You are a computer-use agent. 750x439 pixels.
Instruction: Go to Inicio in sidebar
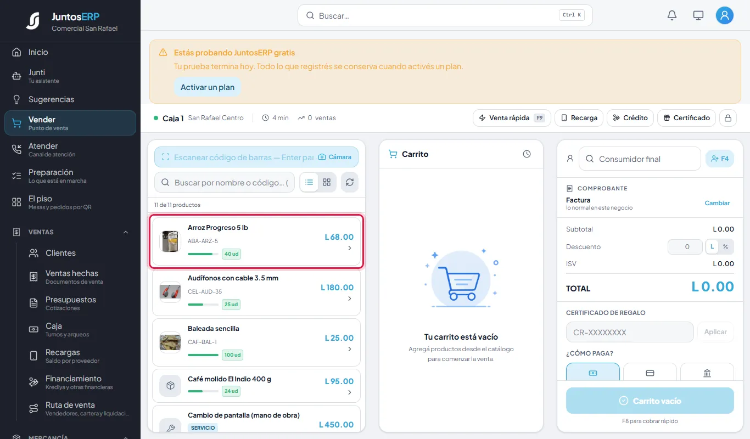(70, 52)
